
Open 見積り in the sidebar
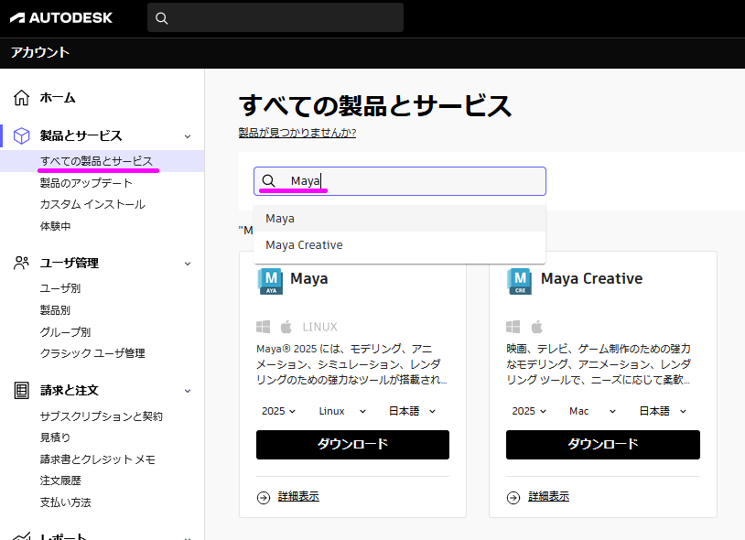pyautogui.click(x=55, y=437)
